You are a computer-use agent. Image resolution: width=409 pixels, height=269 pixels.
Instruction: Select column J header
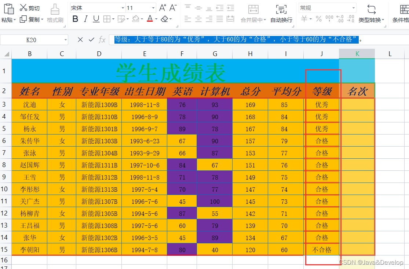click(322, 54)
